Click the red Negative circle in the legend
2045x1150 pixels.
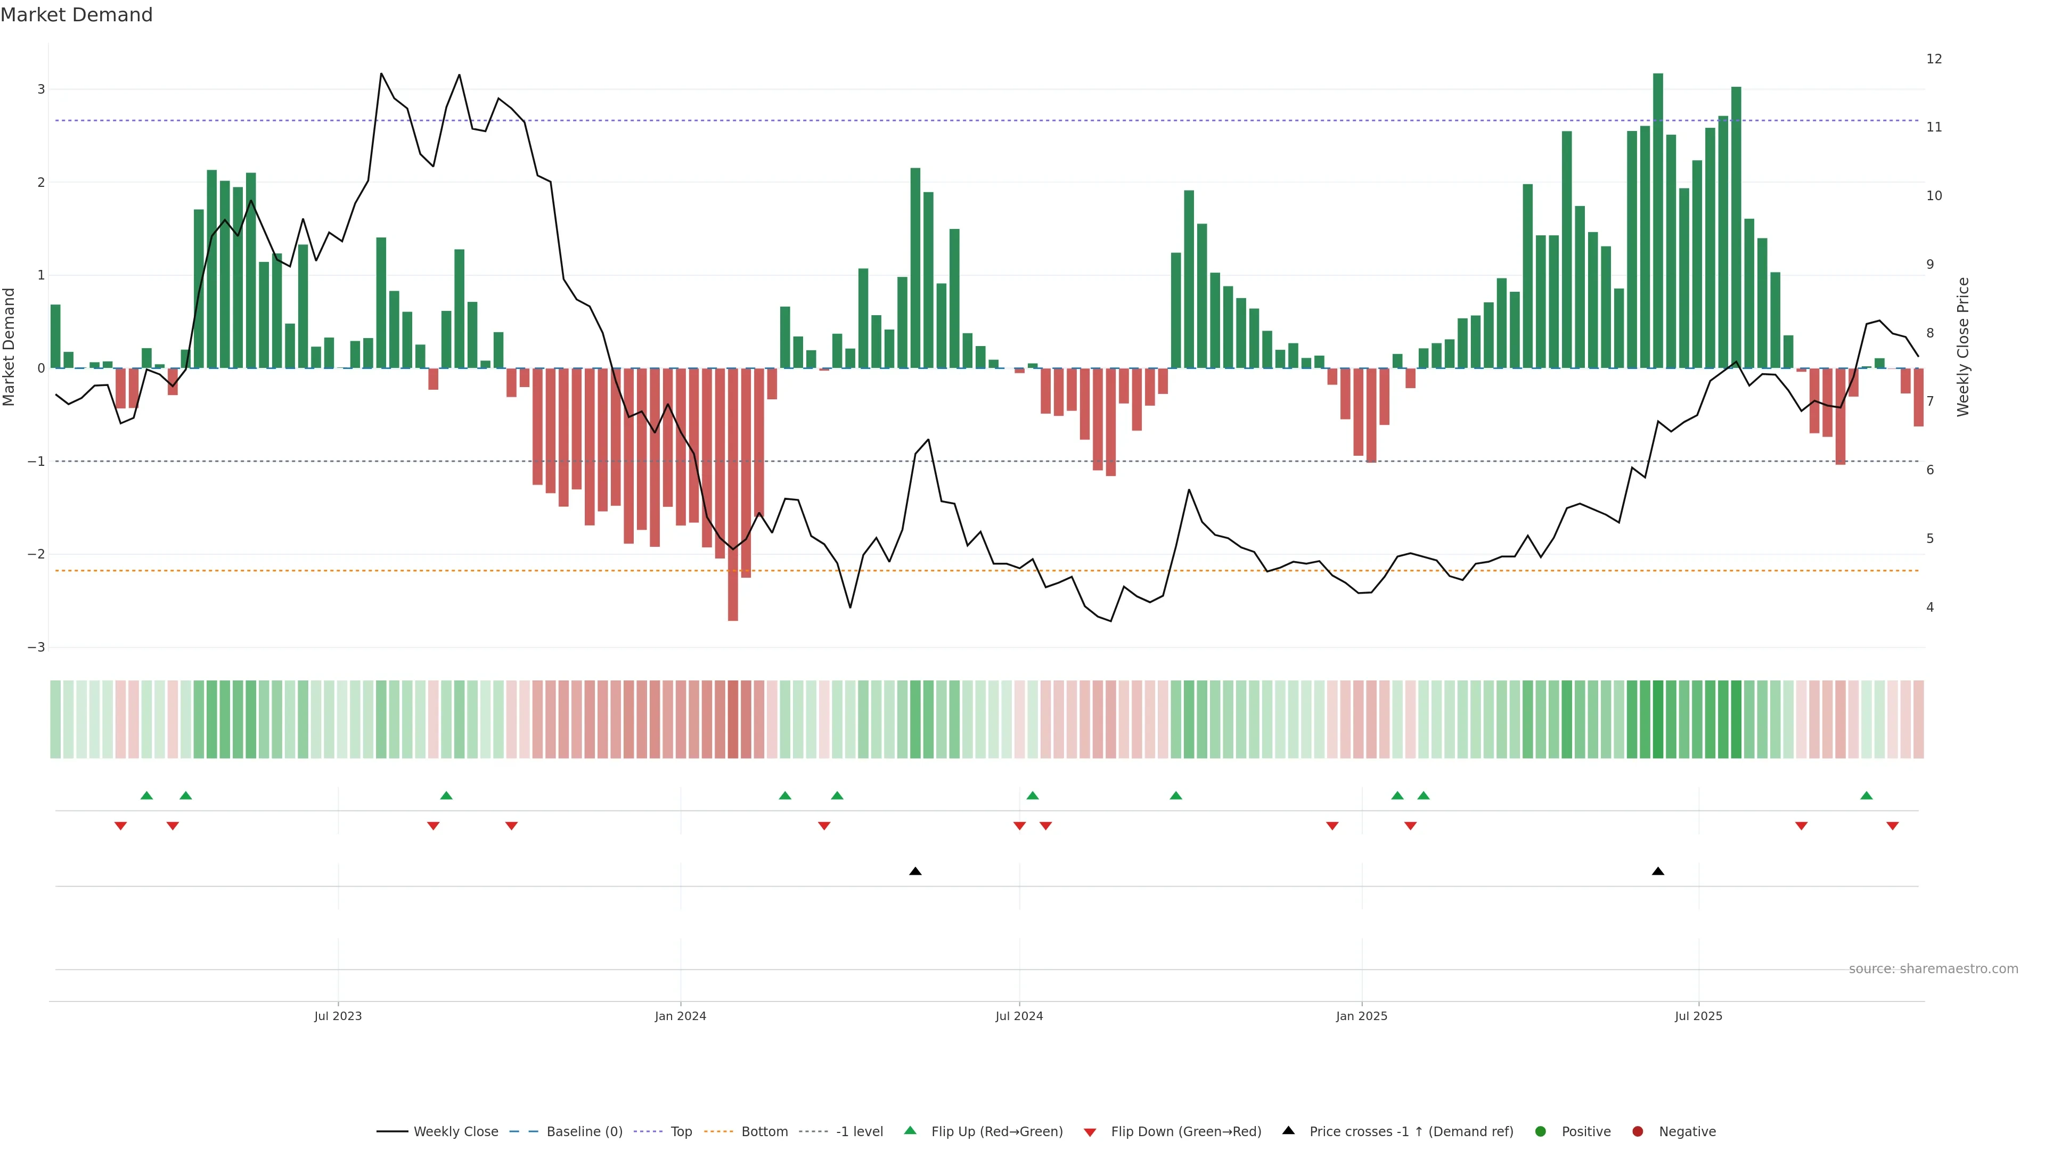click(1638, 1131)
